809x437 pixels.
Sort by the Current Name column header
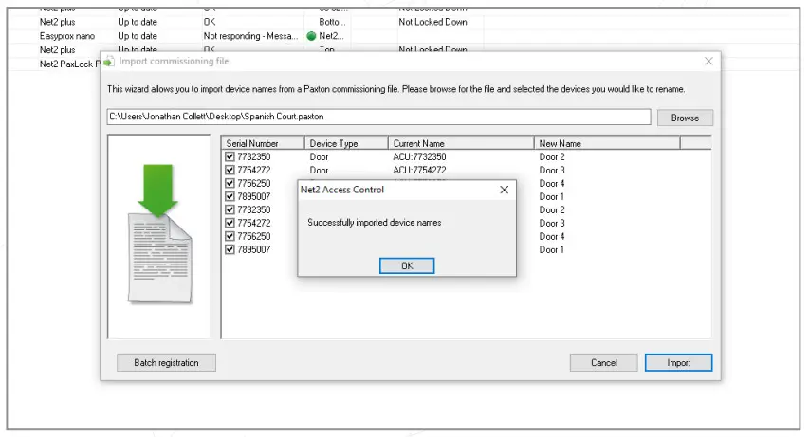[461, 143]
